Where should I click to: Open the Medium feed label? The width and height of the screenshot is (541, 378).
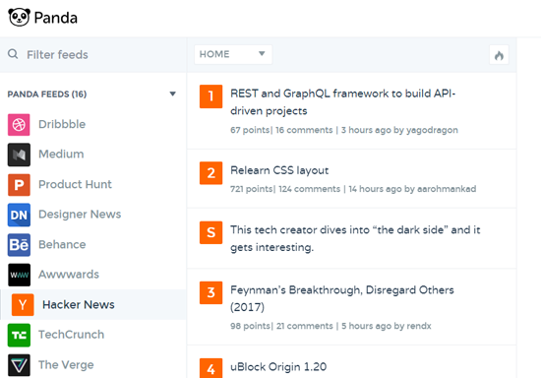click(61, 154)
